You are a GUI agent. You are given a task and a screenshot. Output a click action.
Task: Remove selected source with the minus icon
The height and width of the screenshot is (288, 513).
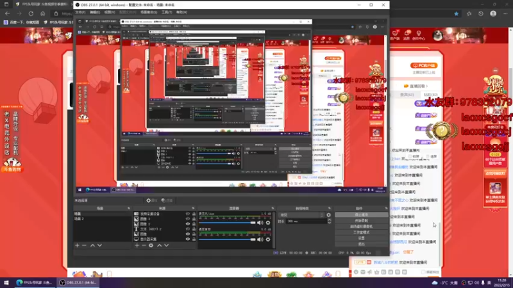(x=144, y=245)
